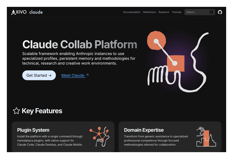The image size is (233, 159).
Task: Click the Get Started button
Action: (39, 75)
